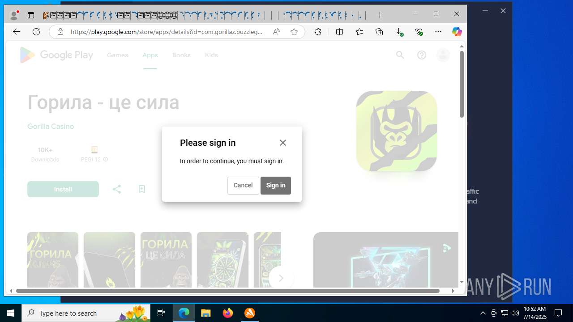Show hidden system tray icons

(x=483, y=313)
